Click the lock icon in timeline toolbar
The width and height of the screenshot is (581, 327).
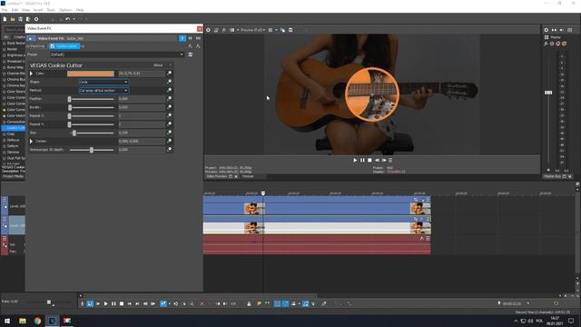249,303
